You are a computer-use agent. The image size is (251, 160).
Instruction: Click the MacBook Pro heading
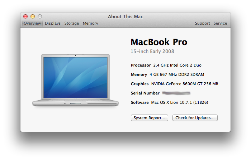click(x=159, y=42)
